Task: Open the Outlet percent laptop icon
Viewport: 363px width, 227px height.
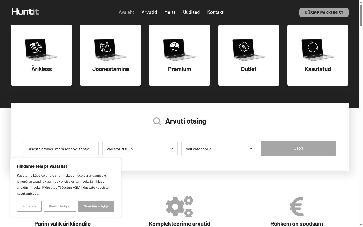Action: 249,50
